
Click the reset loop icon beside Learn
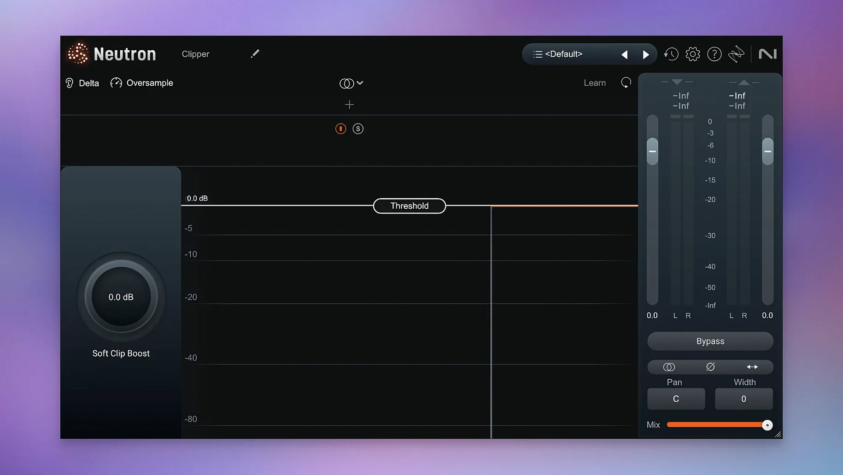tap(626, 83)
